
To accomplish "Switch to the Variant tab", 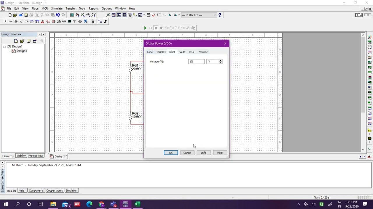I will pyautogui.click(x=203, y=52).
